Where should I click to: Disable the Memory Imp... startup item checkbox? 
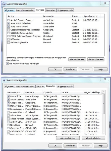8,106
